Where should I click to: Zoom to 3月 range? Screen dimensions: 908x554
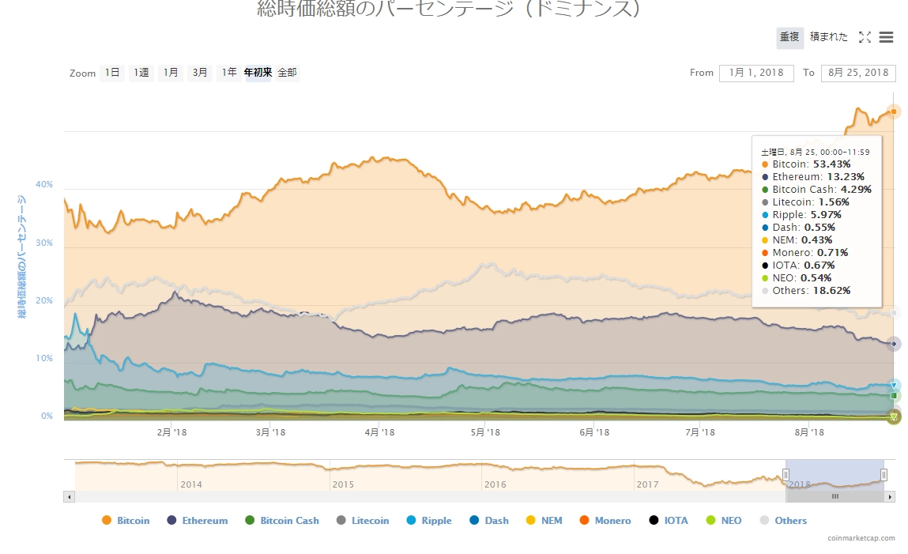pyautogui.click(x=200, y=73)
